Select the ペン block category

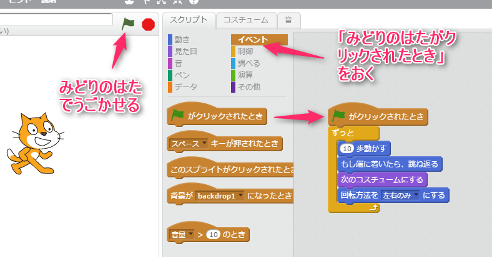coord(182,75)
